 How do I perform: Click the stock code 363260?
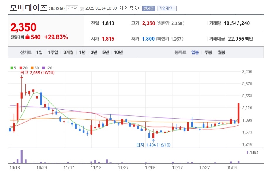point(57,8)
